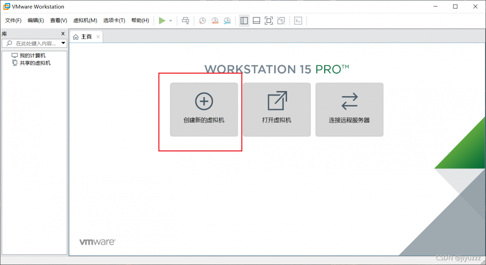Click the Unity mode toolbar icon
Image resolution: width=486 pixels, height=265 pixels.
281,21
